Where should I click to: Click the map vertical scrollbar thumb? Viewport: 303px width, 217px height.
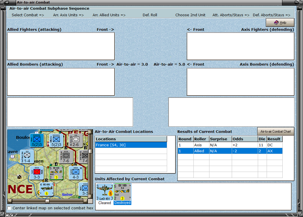coord(90,151)
